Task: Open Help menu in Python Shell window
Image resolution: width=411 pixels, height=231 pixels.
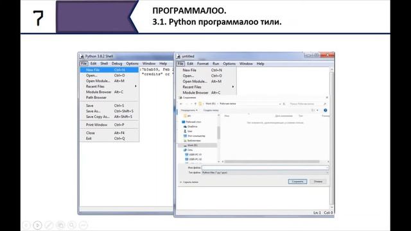Action: (163, 64)
